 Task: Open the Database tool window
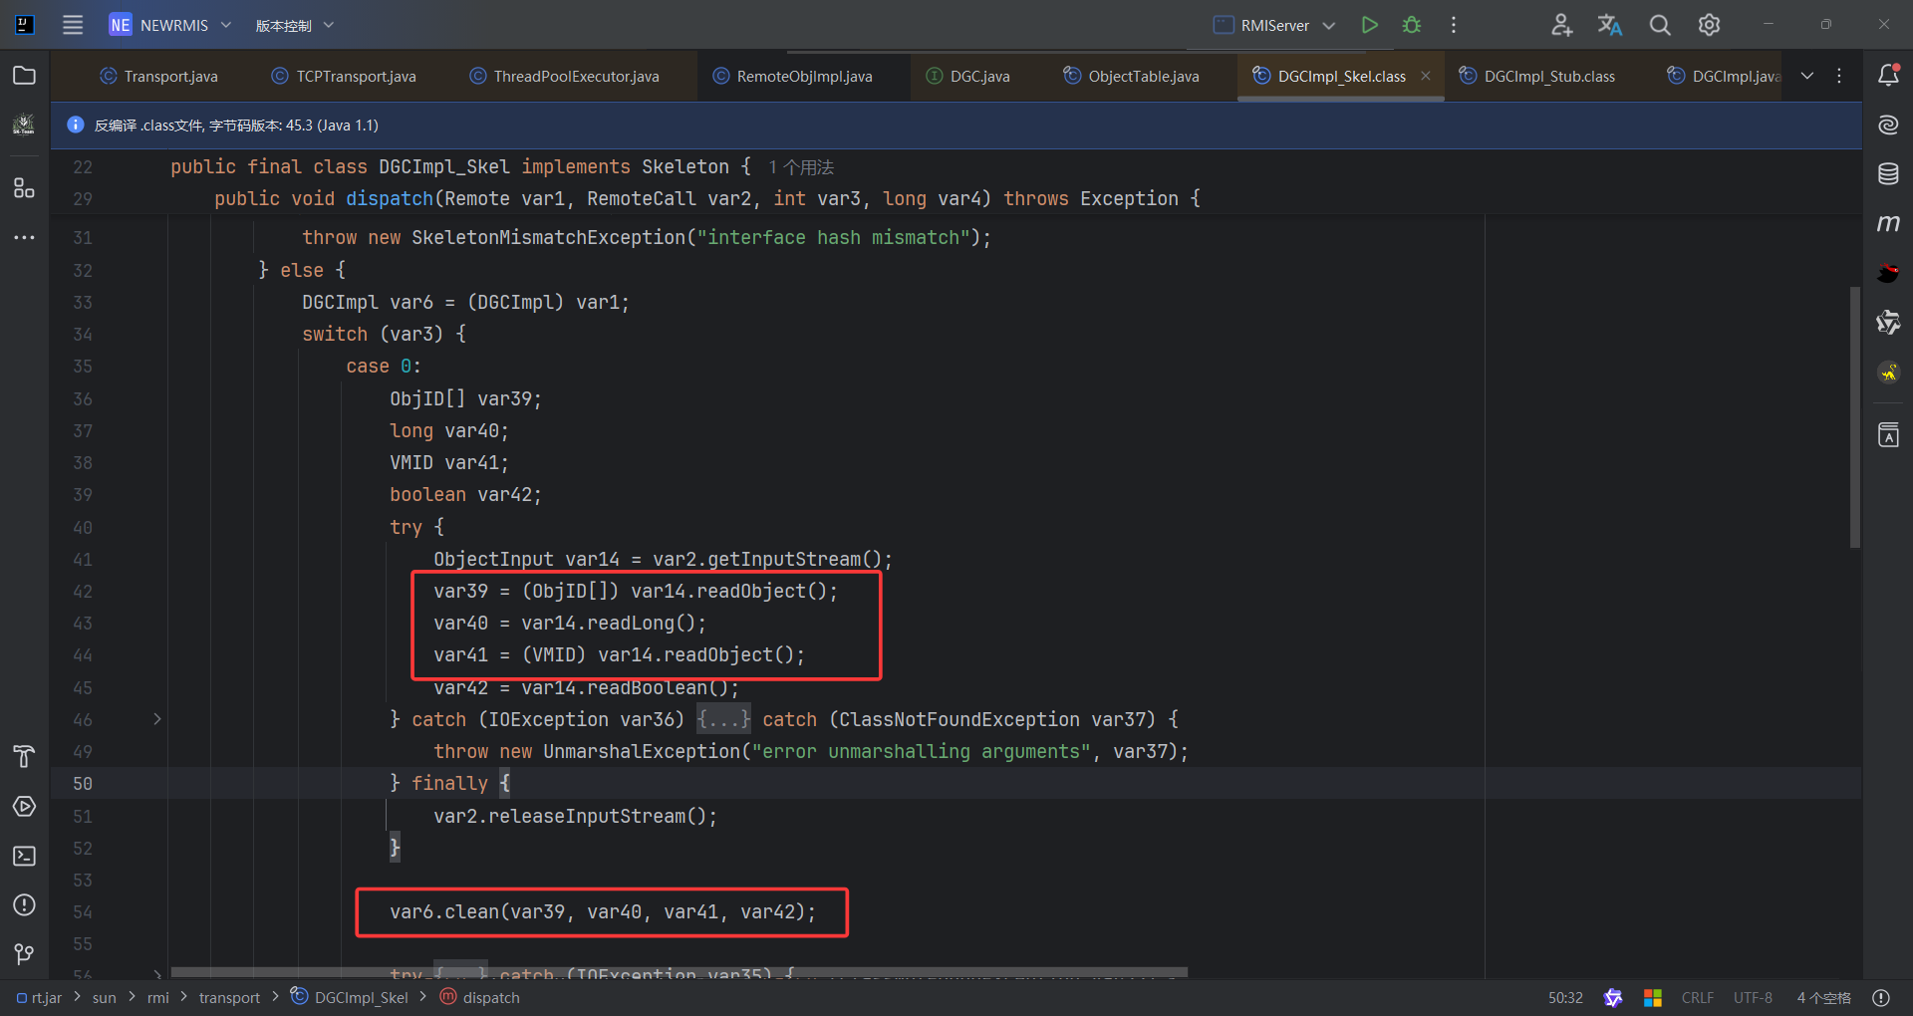coord(1888,174)
